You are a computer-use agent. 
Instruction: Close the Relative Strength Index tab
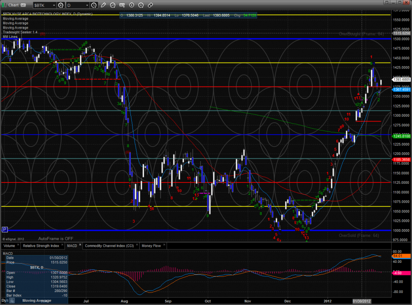(x=62, y=245)
